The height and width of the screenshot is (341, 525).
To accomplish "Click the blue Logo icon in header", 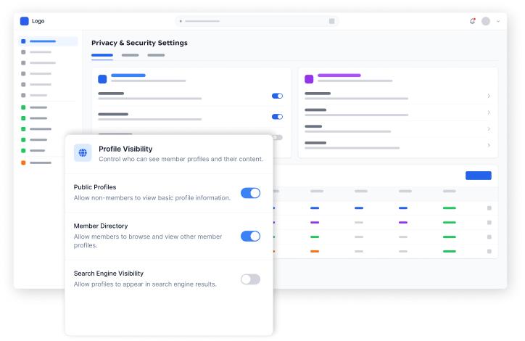I will [x=25, y=21].
